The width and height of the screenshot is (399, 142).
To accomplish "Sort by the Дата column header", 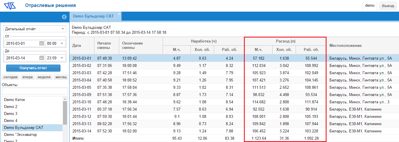I will (82, 46).
